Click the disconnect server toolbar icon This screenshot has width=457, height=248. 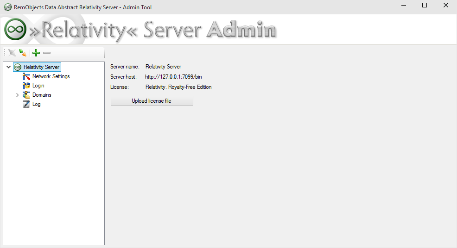click(x=12, y=53)
